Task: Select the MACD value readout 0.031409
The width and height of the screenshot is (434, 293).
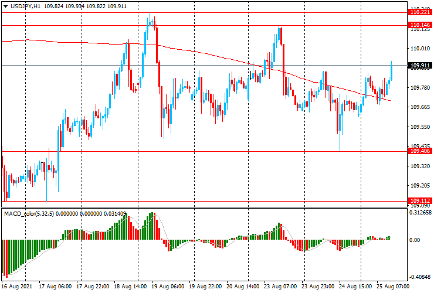Action: click(115, 214)
